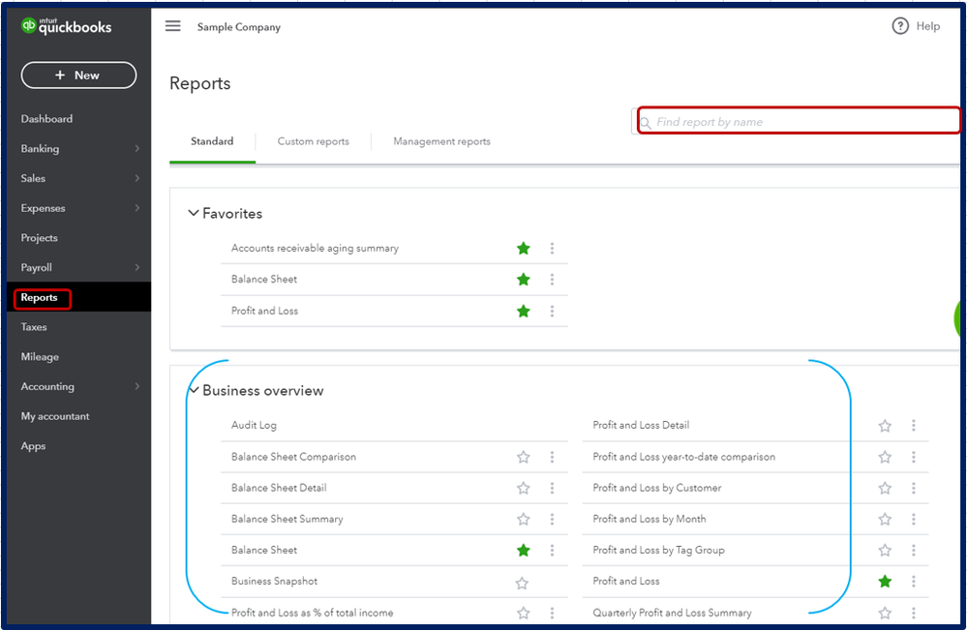
Task: Unfavorite Balance Sheet star in Favorites
Action: pyautogui.click(x=524, y=280)
